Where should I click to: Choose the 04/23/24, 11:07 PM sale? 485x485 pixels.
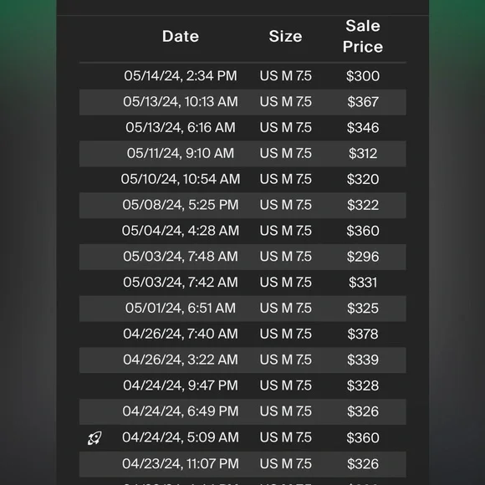pyautogui.click(x=242, y=464)
